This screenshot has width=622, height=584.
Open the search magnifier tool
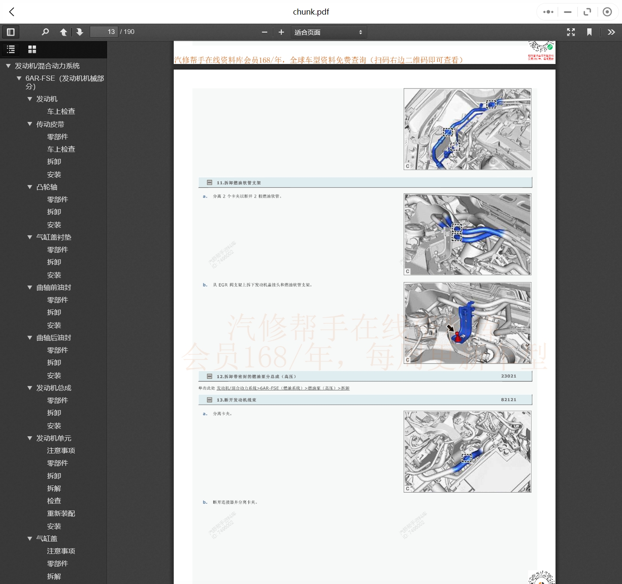pos(45,32)
